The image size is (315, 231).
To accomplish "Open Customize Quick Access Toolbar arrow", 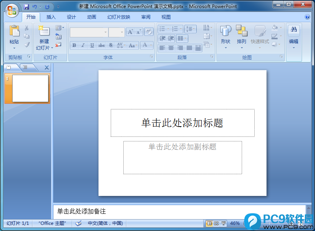I will (58, 7).
